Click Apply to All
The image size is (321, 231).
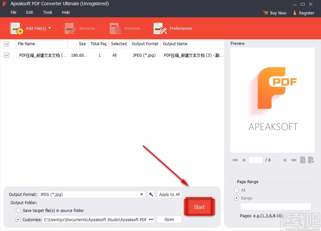169,194
